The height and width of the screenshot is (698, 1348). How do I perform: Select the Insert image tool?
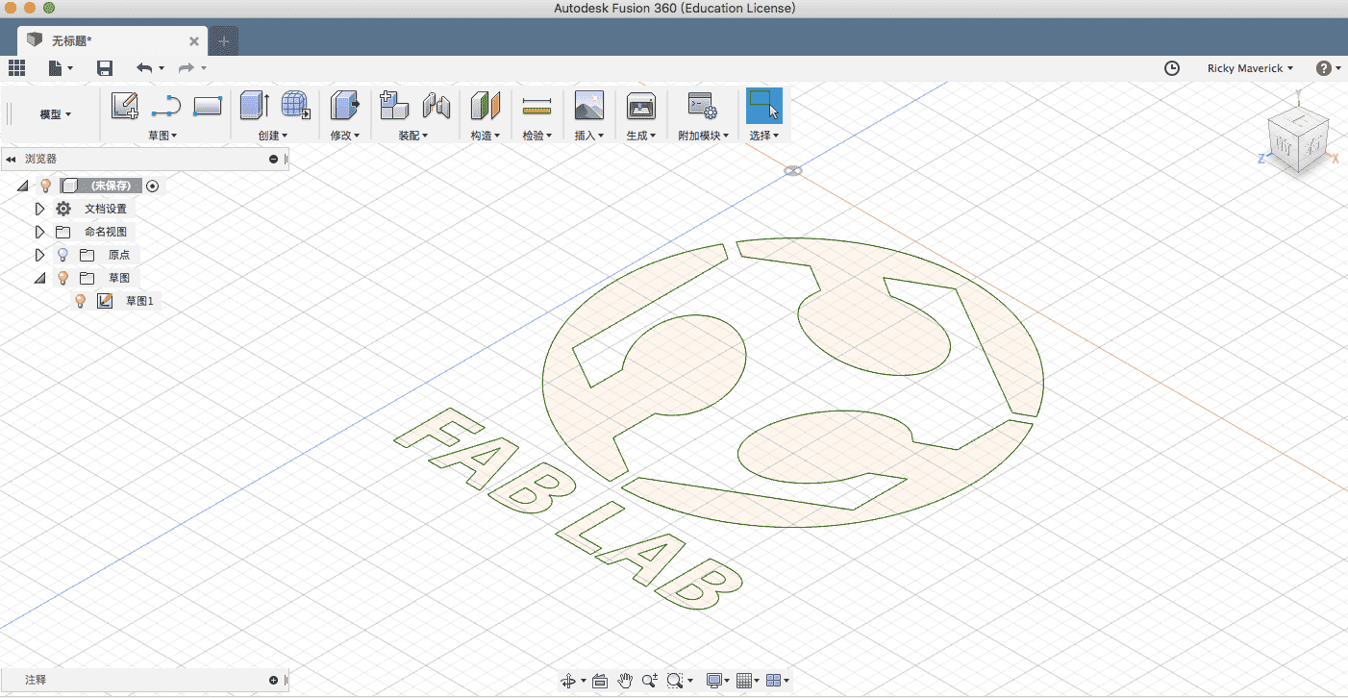pos(588,106)
